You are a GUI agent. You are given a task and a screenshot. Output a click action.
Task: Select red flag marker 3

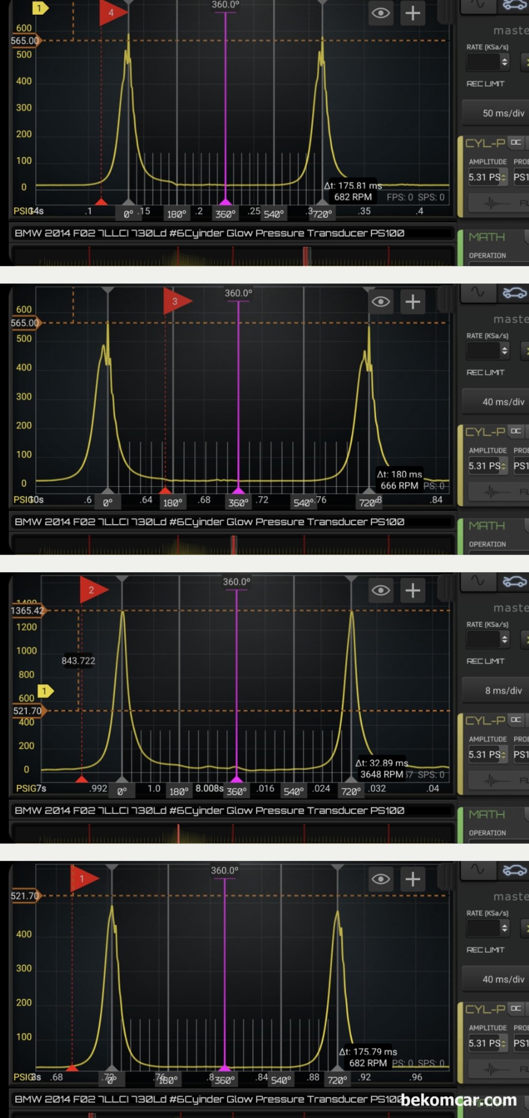pos(177,301)
